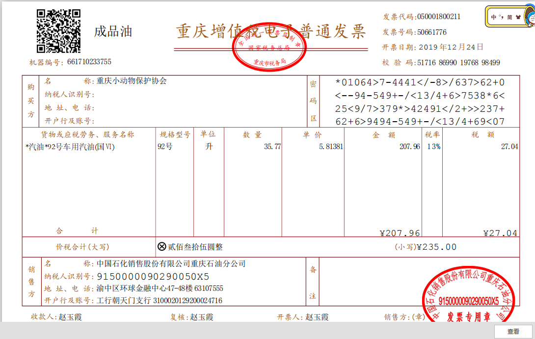Click seller taxpayer ID 91500000902900050X5
Viewport: 535px width, 339px height.
coord(153,276)
